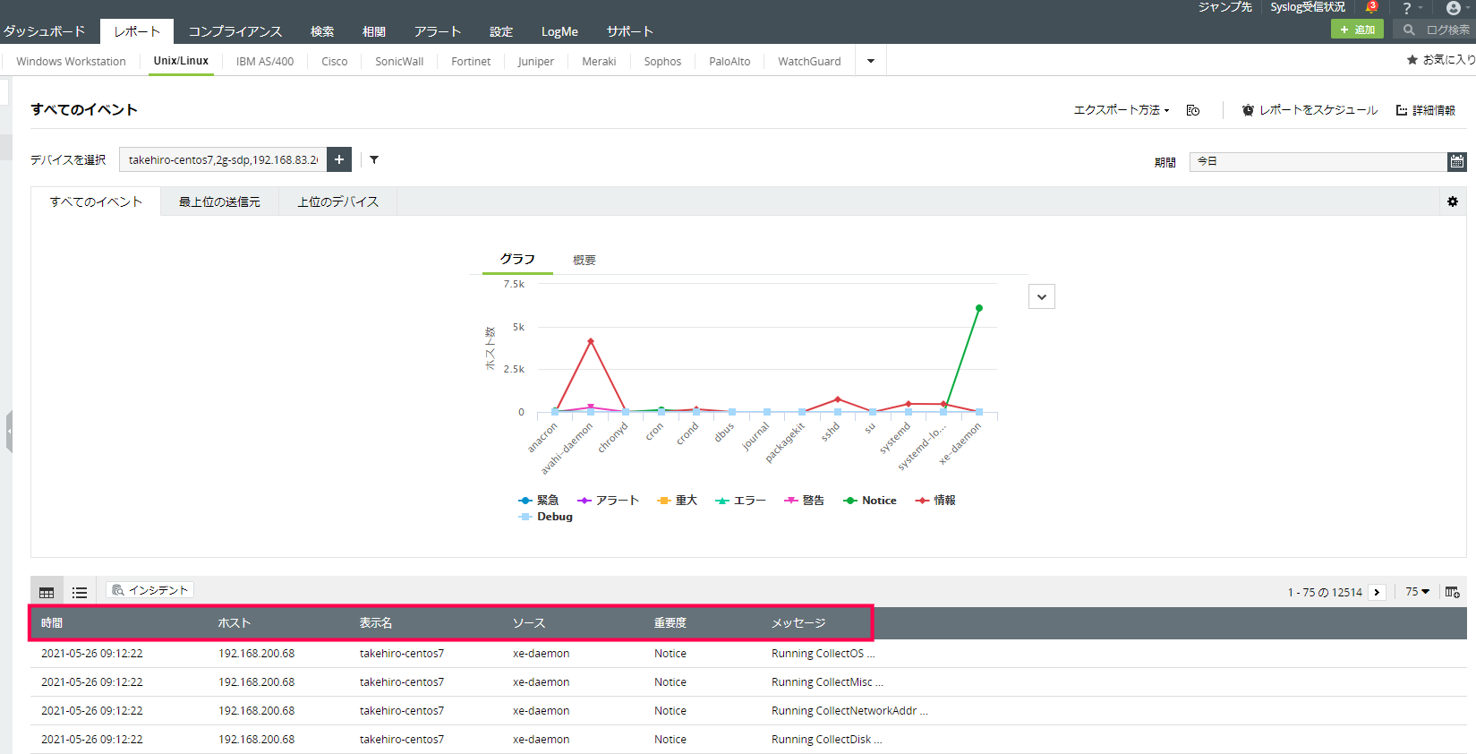Screen dimensions: 1476x754
Task: Click the green 追加 button
Action: pos(1357,30)
